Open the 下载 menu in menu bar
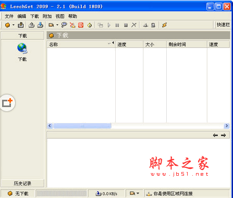The height and width of the screenshot is (198, 233). 34,16
